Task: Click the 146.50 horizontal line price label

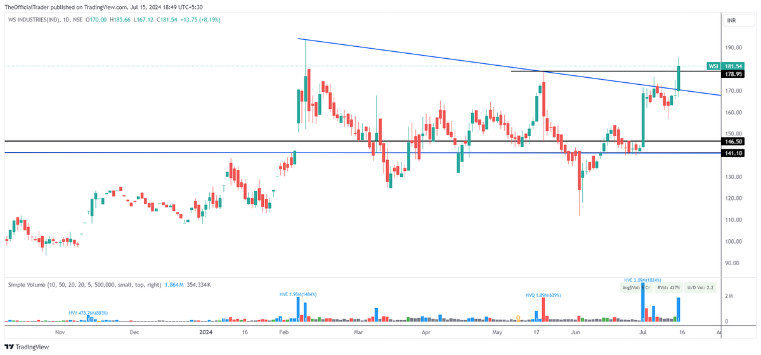Action: coord(734,142)
